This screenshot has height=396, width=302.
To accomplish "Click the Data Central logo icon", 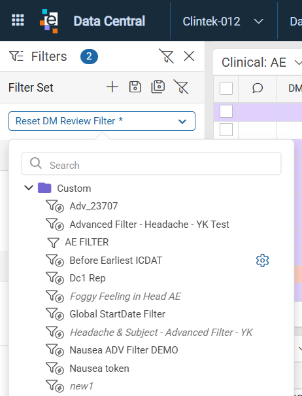I will (49, 21).
